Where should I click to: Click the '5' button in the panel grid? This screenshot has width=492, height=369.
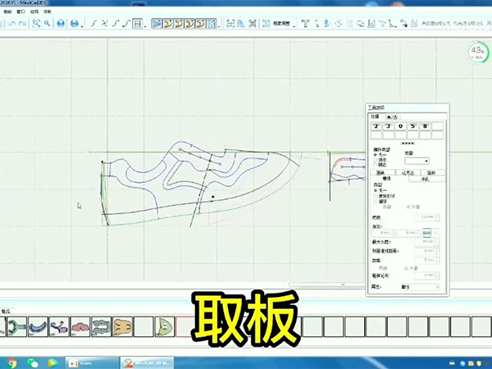[413, 126]
